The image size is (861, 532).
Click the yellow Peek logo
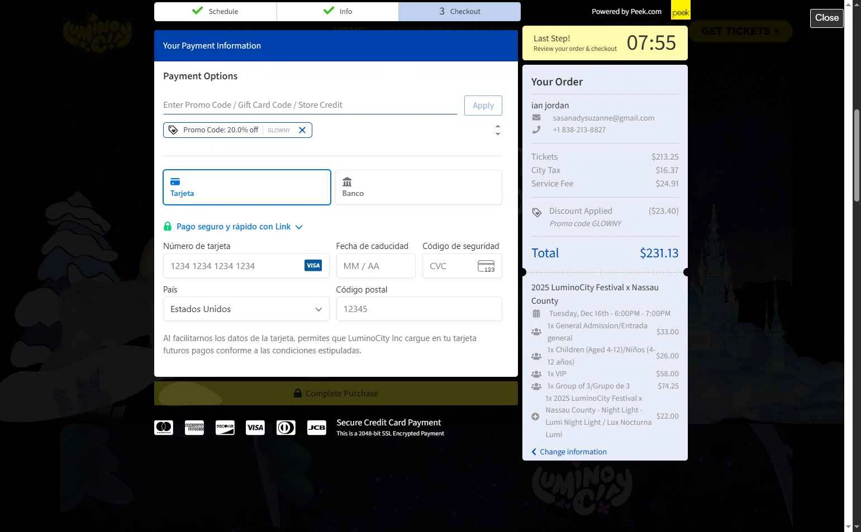(x=681, y=11)
